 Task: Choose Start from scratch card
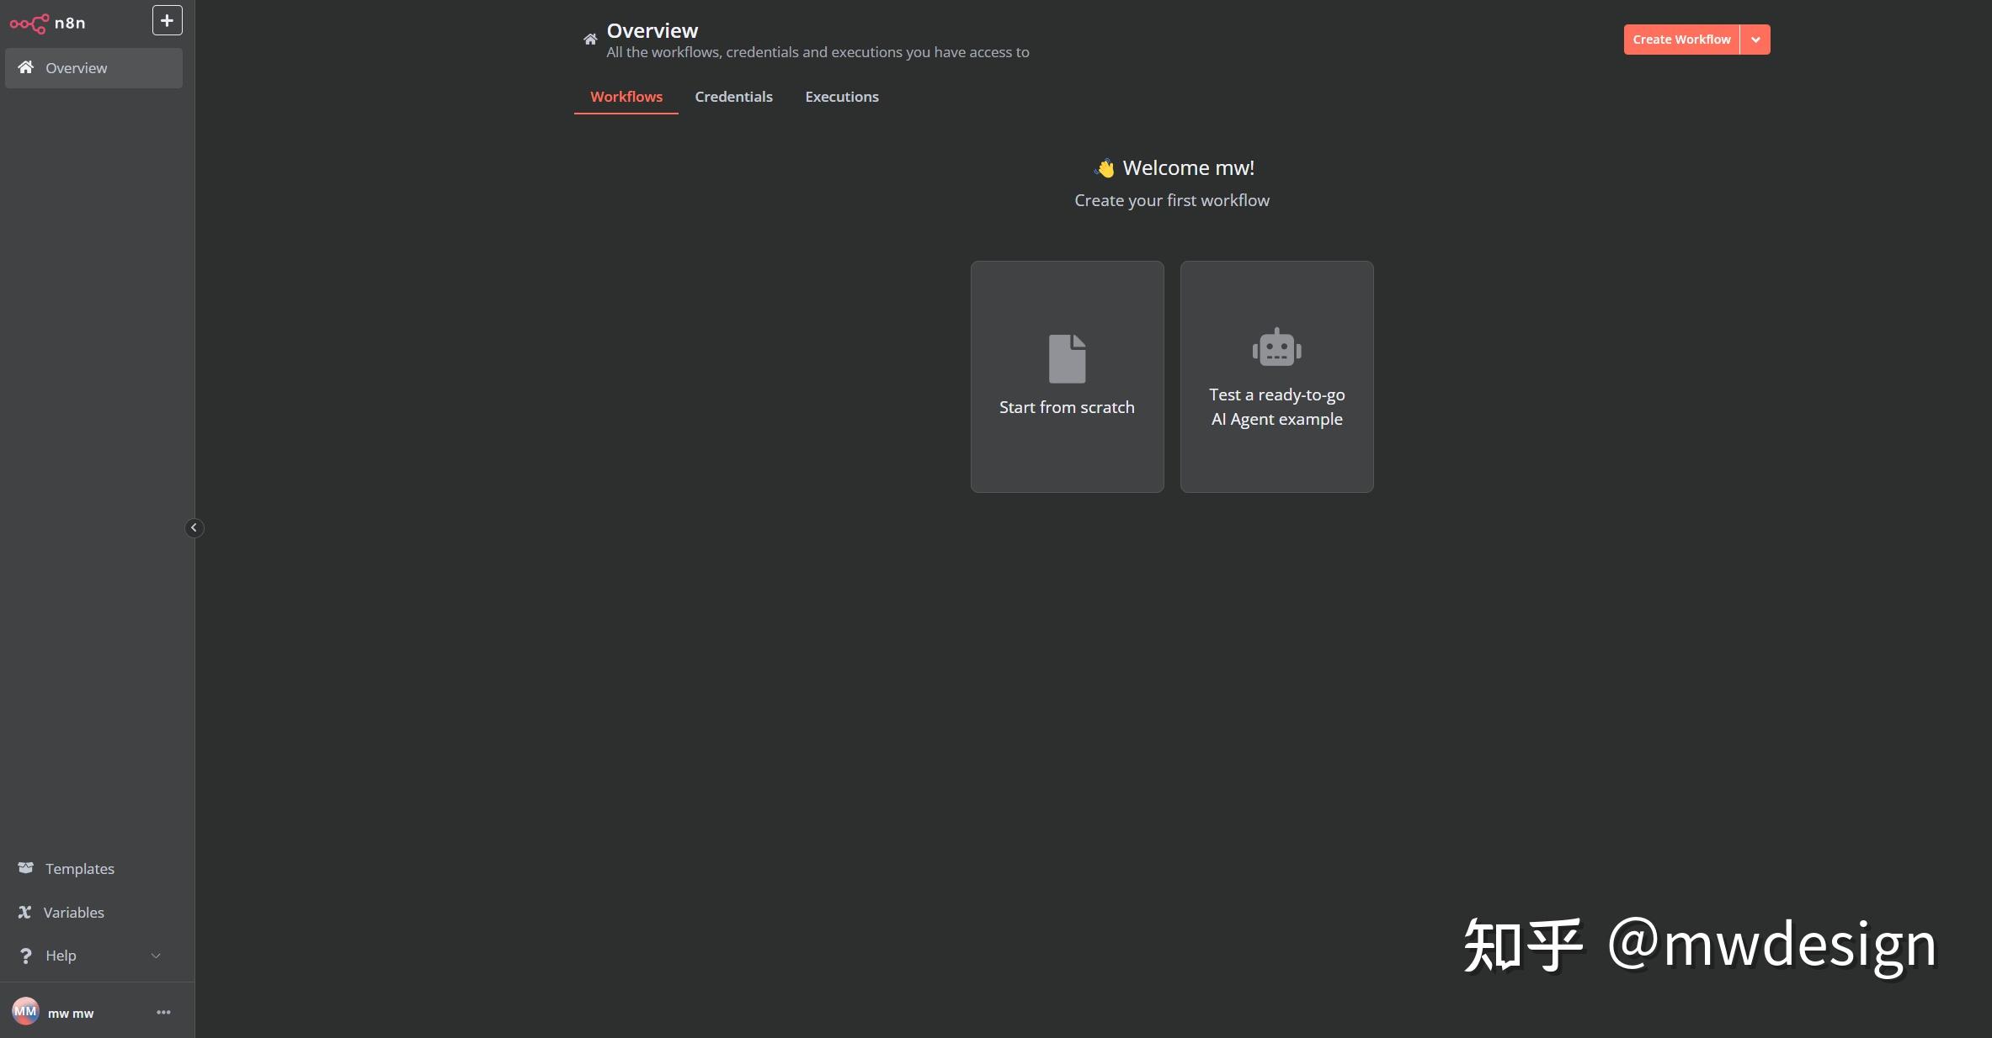point(1067,407)
